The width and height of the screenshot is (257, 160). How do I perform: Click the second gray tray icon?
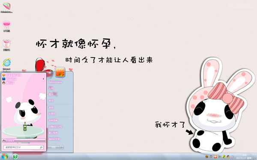(x=211, y=157)
